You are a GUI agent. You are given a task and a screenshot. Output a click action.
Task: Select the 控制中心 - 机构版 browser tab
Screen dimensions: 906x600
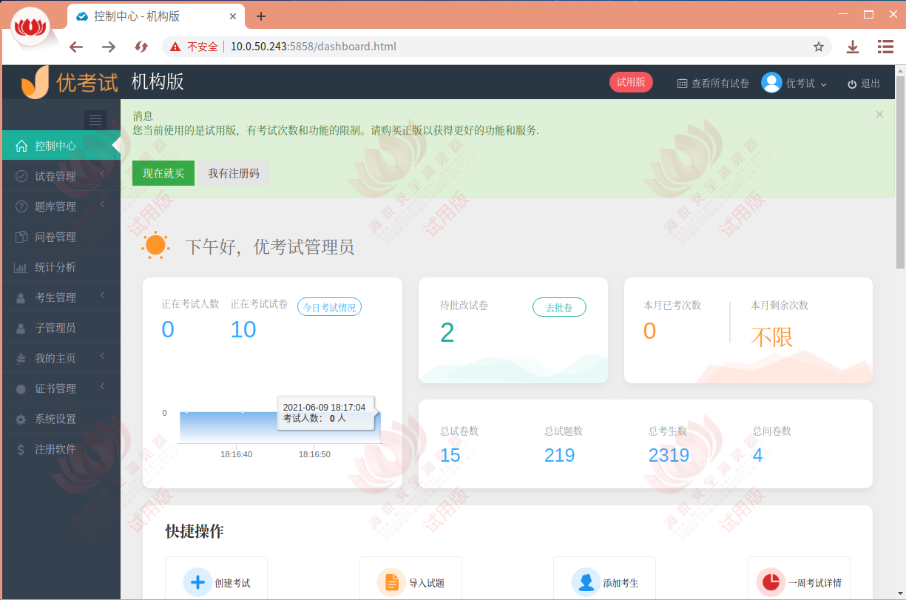[148, 16]
